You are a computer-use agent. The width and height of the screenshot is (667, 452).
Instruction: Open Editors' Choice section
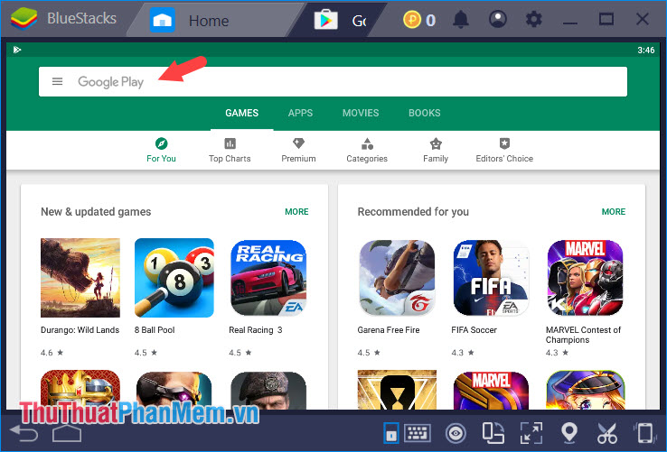click(504, 151)
